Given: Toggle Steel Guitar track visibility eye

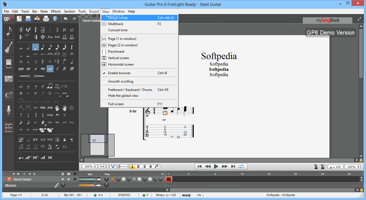Looking at the screenshot, I should [74, 179].
